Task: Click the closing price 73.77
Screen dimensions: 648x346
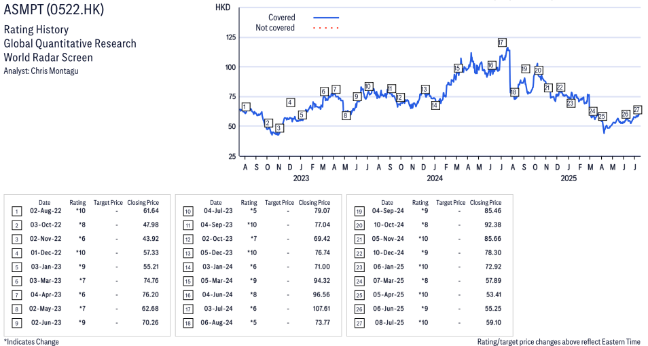Action: click(x=323, y=322)
